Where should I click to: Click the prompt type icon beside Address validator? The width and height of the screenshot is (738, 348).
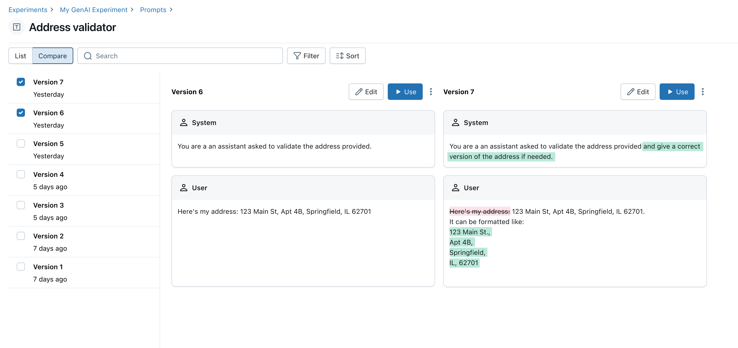point(17,27)
